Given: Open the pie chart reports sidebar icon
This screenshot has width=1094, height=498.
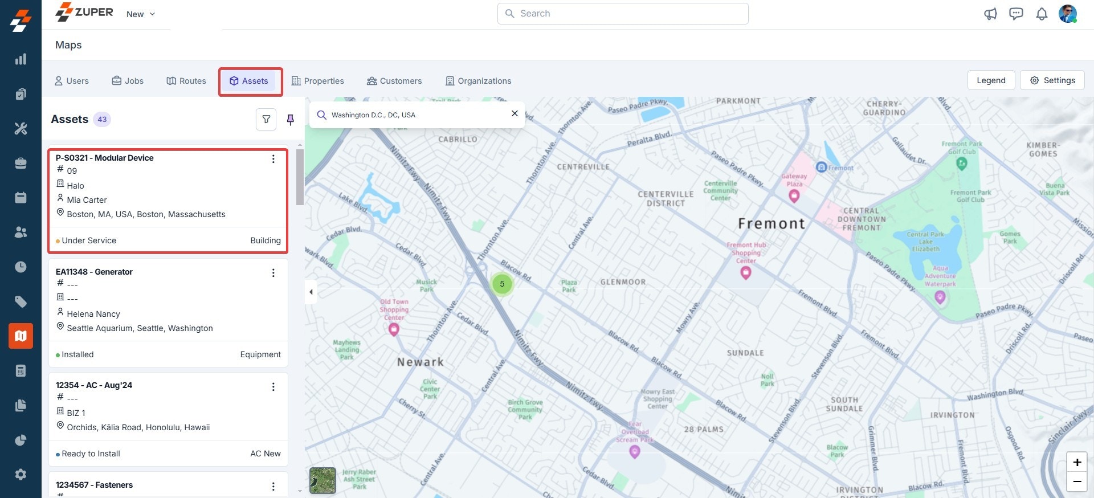Looking at the screenshot, I should [x=21, y=440].
